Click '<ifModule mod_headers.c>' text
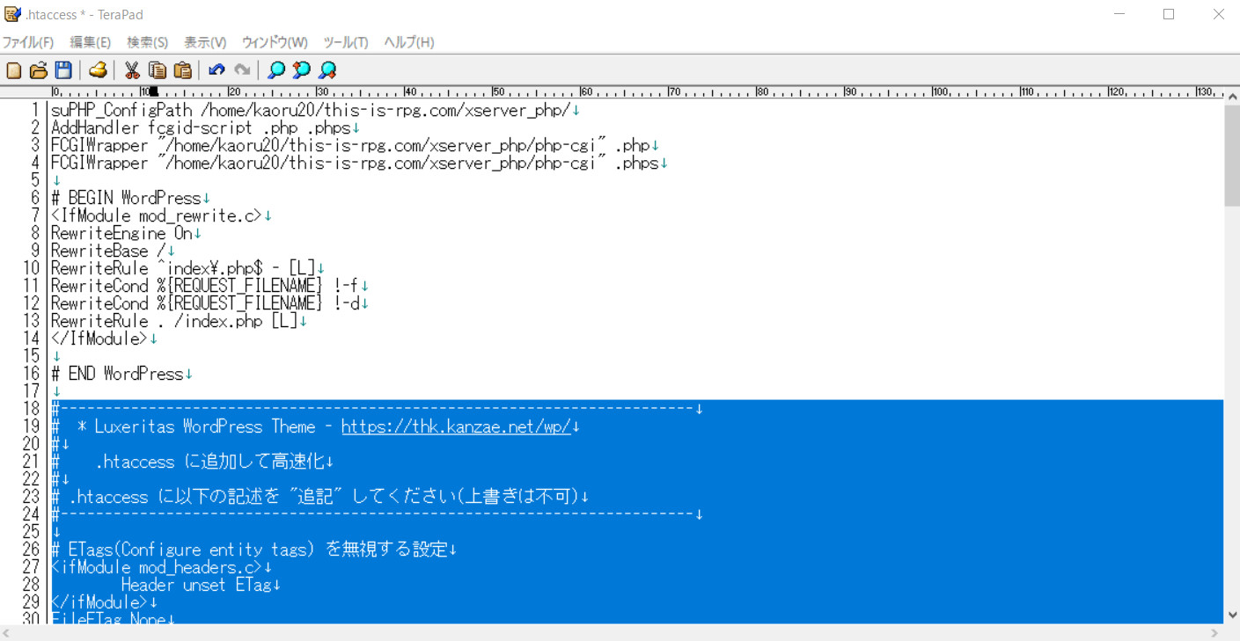Image resolution: width=1240 pixels, height=641 pixels. point(157,567)
